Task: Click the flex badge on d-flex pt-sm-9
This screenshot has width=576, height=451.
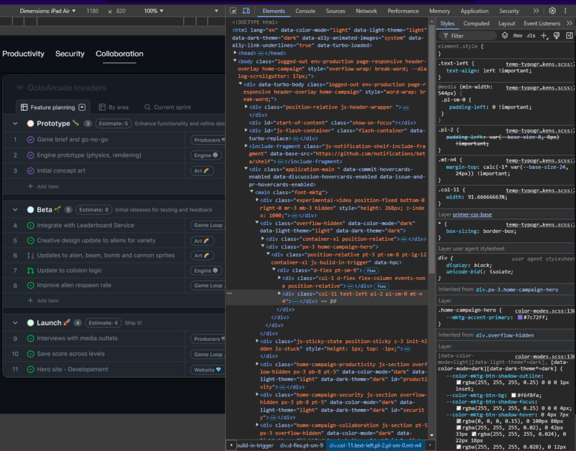Action: [x=371, y=270]
